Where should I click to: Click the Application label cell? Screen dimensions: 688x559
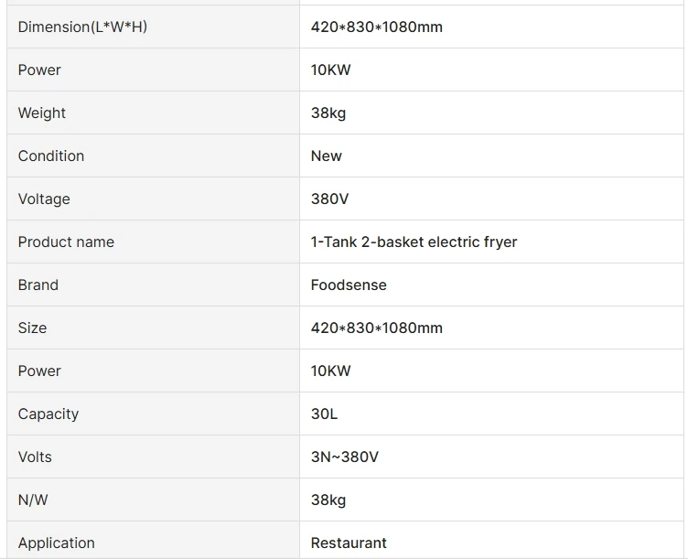(x=57, y=543)
